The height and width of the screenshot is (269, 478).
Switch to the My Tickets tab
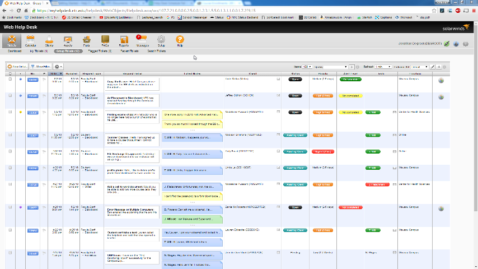pos(40,51)
